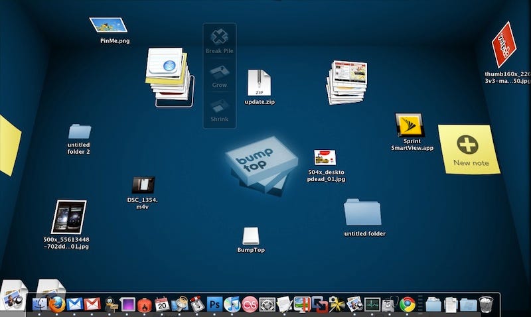Open the last folder stack beside Trash
Image resolution: width=531 pixels, height=317 pixels.
[469, 304]
